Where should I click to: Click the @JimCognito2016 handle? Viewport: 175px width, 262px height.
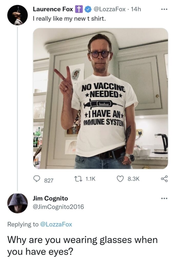click(x=58, y=207)
